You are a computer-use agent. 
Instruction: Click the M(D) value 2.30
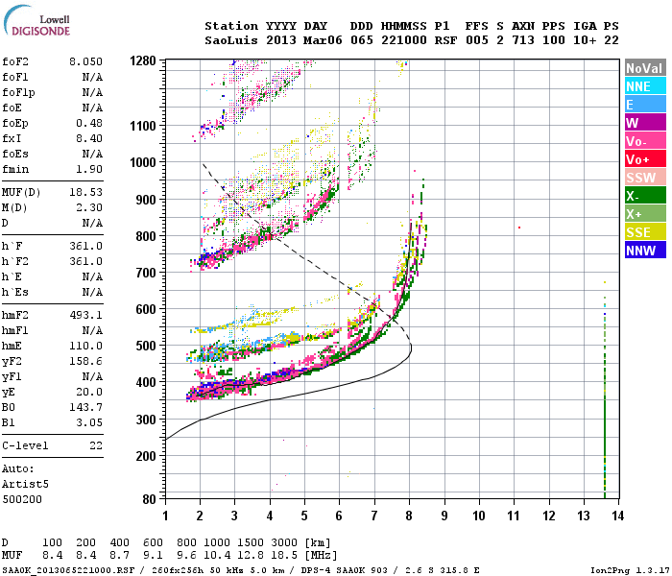click(x=89, y=208)
